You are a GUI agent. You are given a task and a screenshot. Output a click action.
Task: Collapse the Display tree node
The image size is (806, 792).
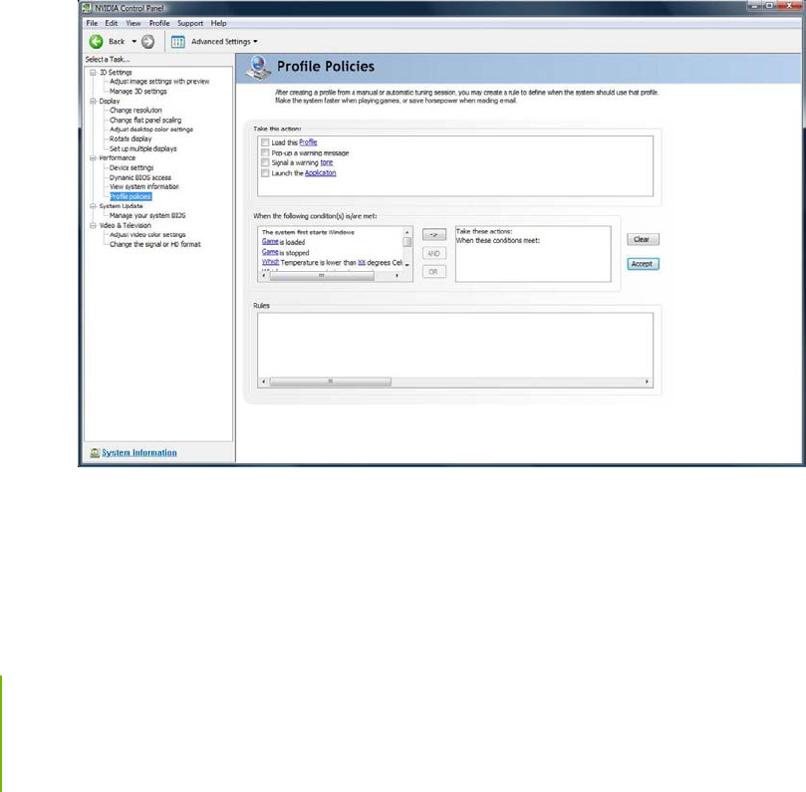tap(93, 102)
